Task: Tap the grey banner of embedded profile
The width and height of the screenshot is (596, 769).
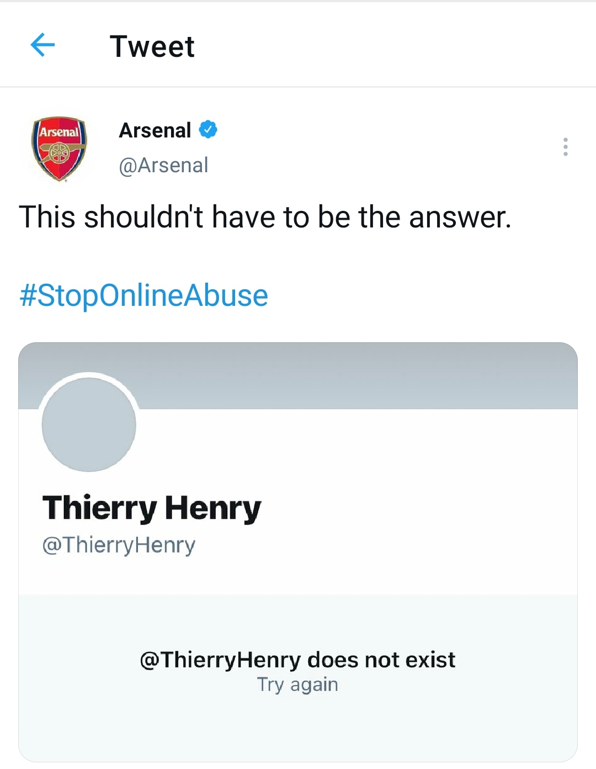Action: tap(353, 375)
